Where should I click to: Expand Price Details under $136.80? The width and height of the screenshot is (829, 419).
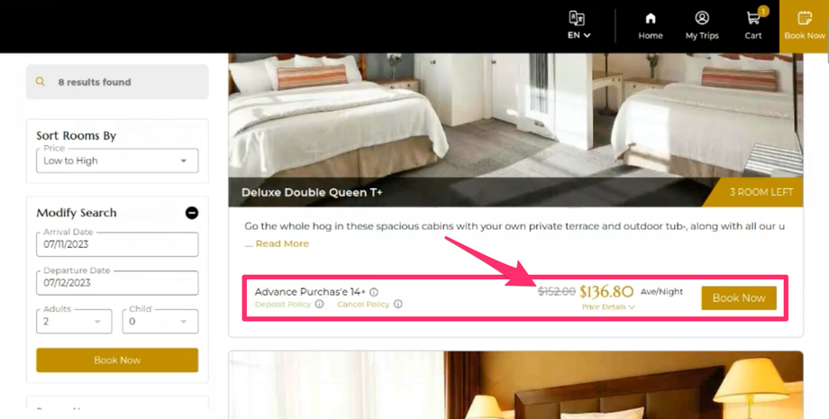[x=608, y=307]
